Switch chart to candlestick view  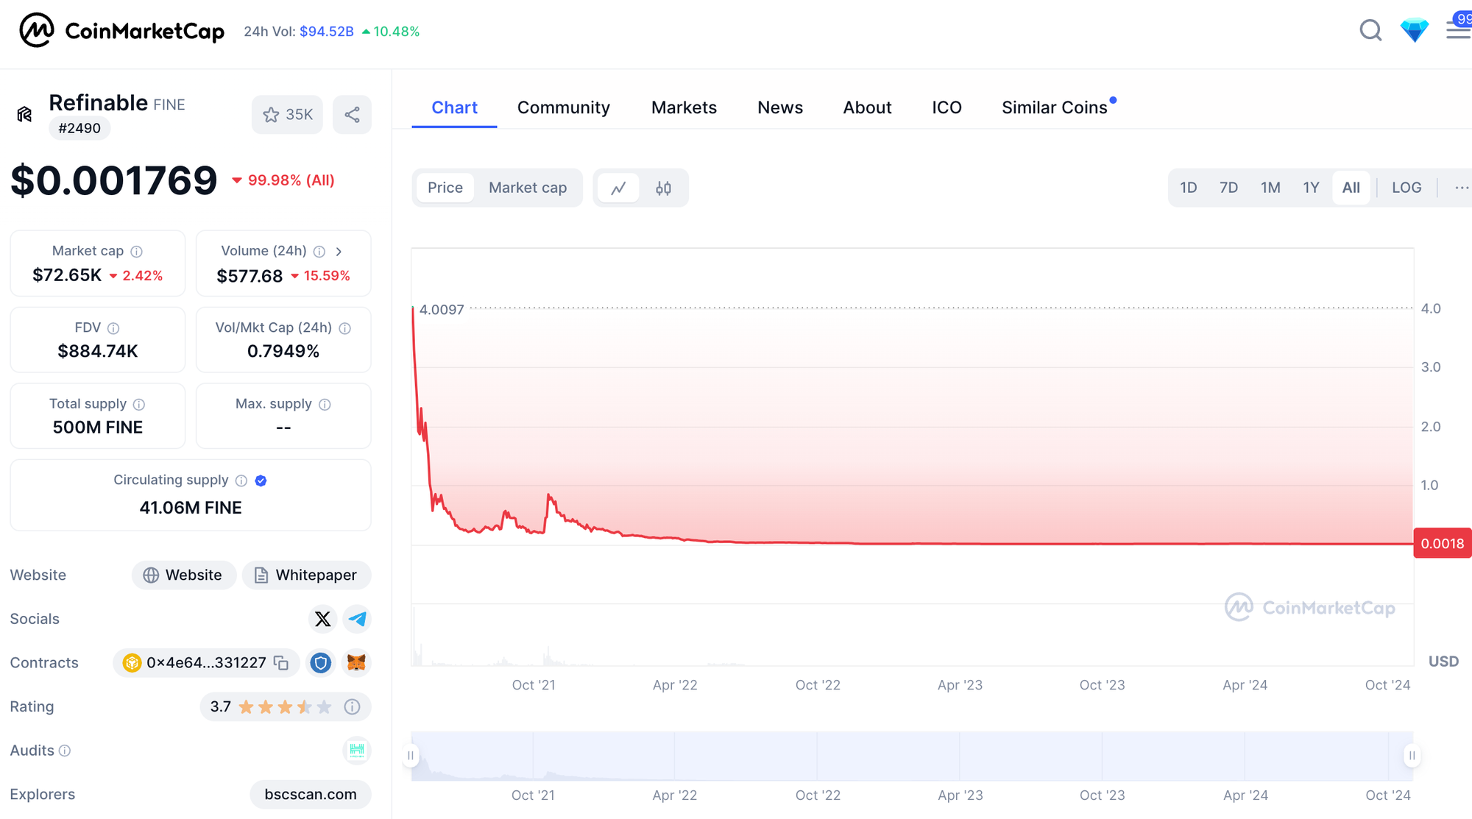[x=663, y=188]
